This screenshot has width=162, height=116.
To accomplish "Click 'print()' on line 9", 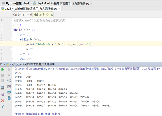I will [x=25, y=58].
